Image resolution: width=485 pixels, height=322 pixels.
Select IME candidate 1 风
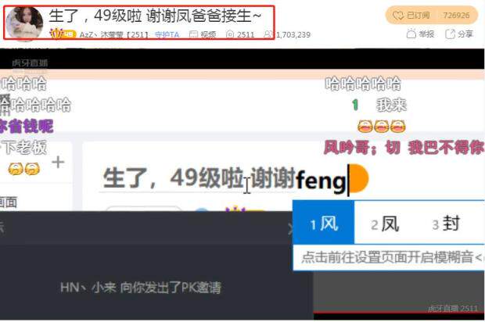click(x=324, y=223)
